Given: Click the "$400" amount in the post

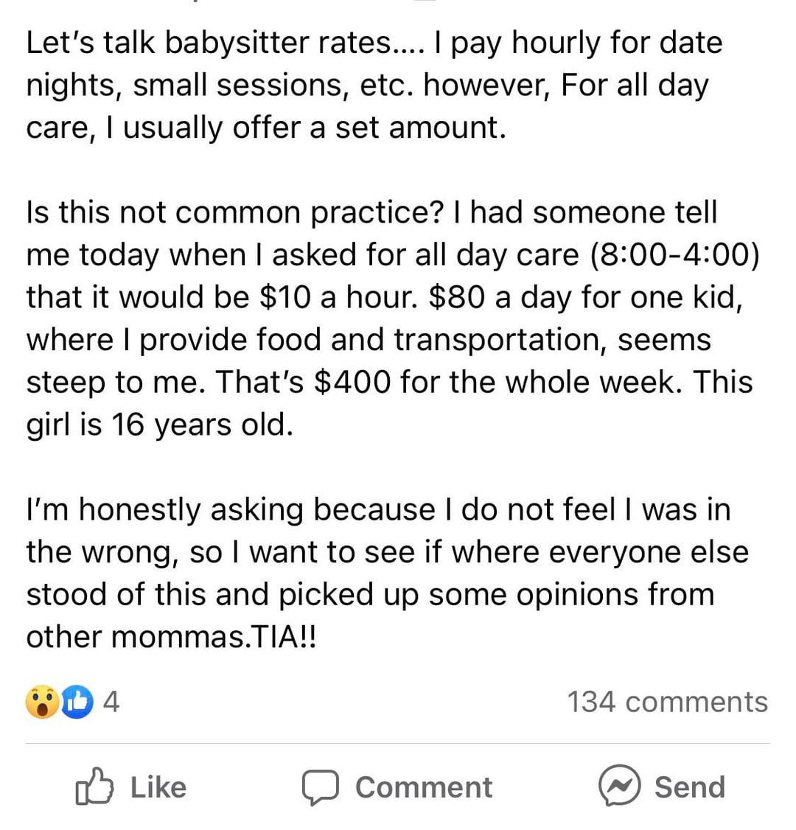Looking at the screenshot, I should [354, 383].
